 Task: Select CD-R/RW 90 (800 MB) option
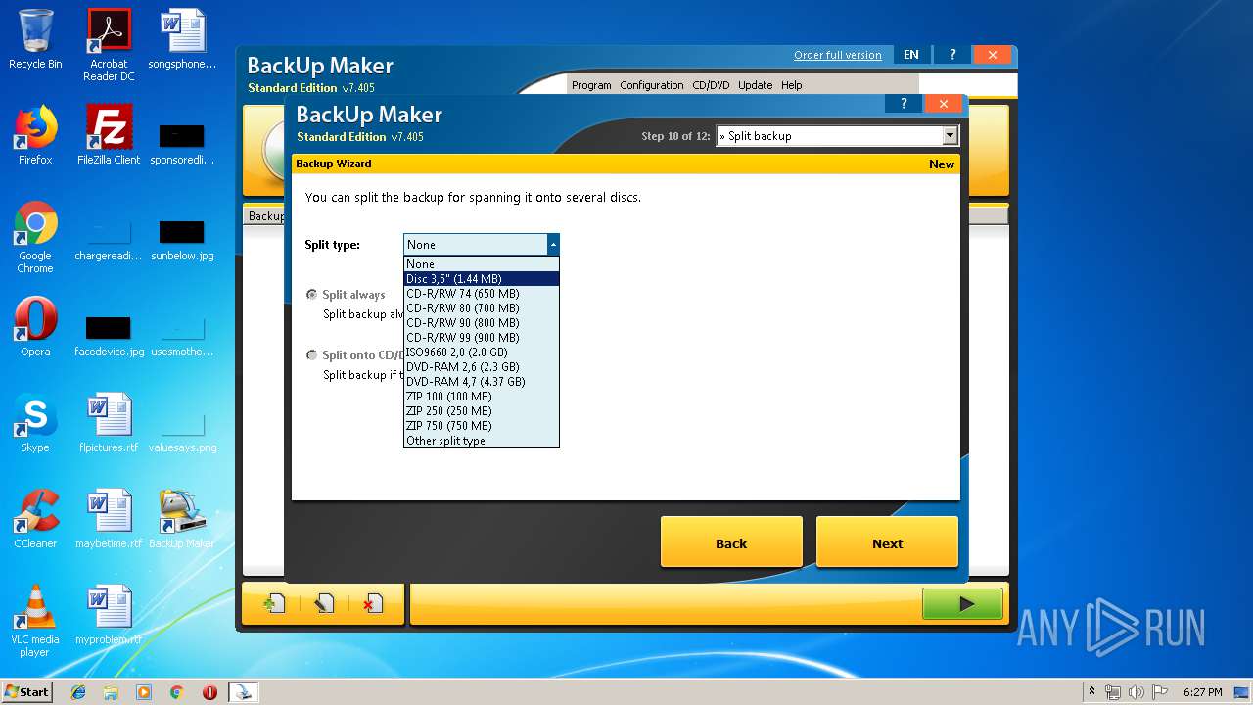tap(481, 323)
